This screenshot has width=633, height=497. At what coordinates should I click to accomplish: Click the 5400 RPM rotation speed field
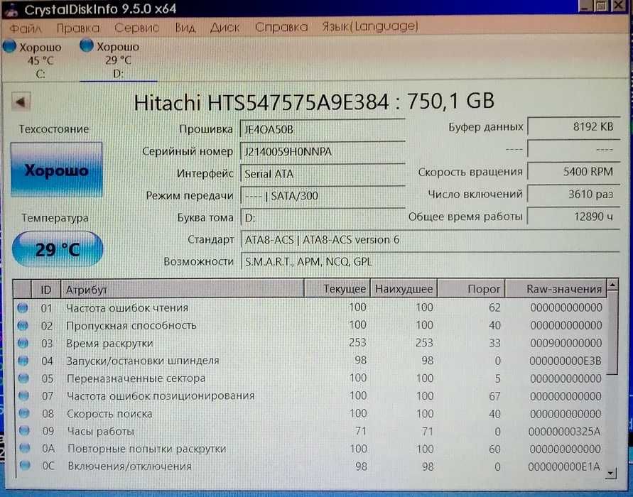pyautogui.click(x=573, y=172)
